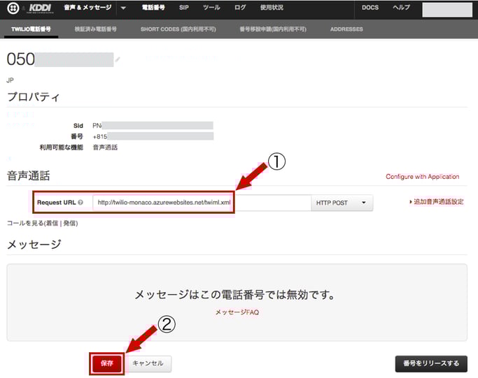Viewport: 478px width, 378px height.
Task: Click the 050 phone number heading
Action: pos(60,59)
